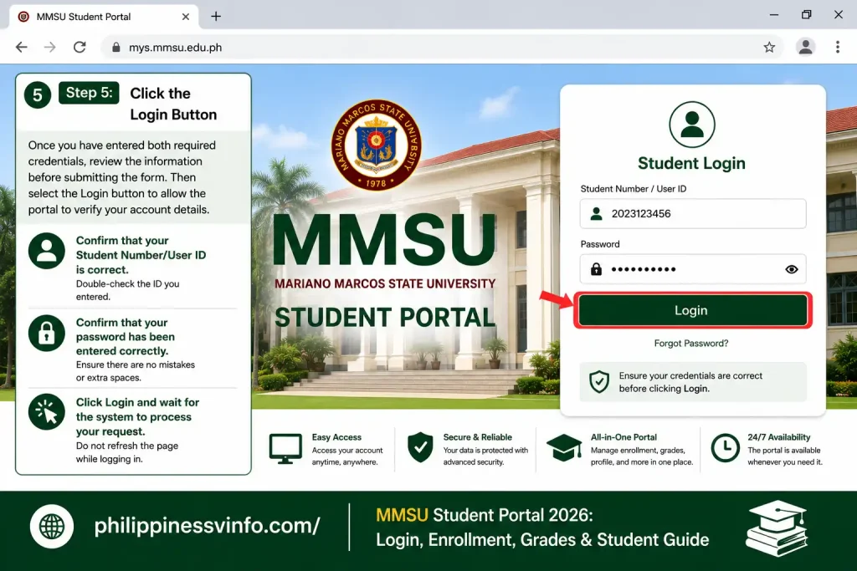The width and height of the screenshot is (857, 571).
Task: Click the large MMSU wordmark
Action: [385, 240]
